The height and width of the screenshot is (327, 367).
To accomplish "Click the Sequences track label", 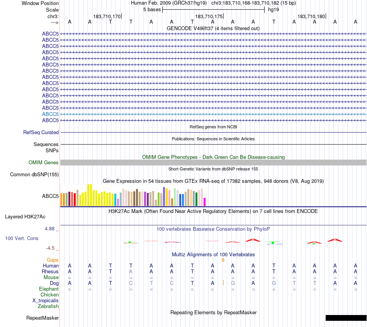I will tap(46, 144).
